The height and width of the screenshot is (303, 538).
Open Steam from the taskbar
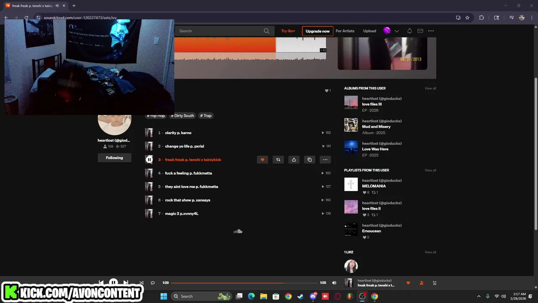[301, 296]
